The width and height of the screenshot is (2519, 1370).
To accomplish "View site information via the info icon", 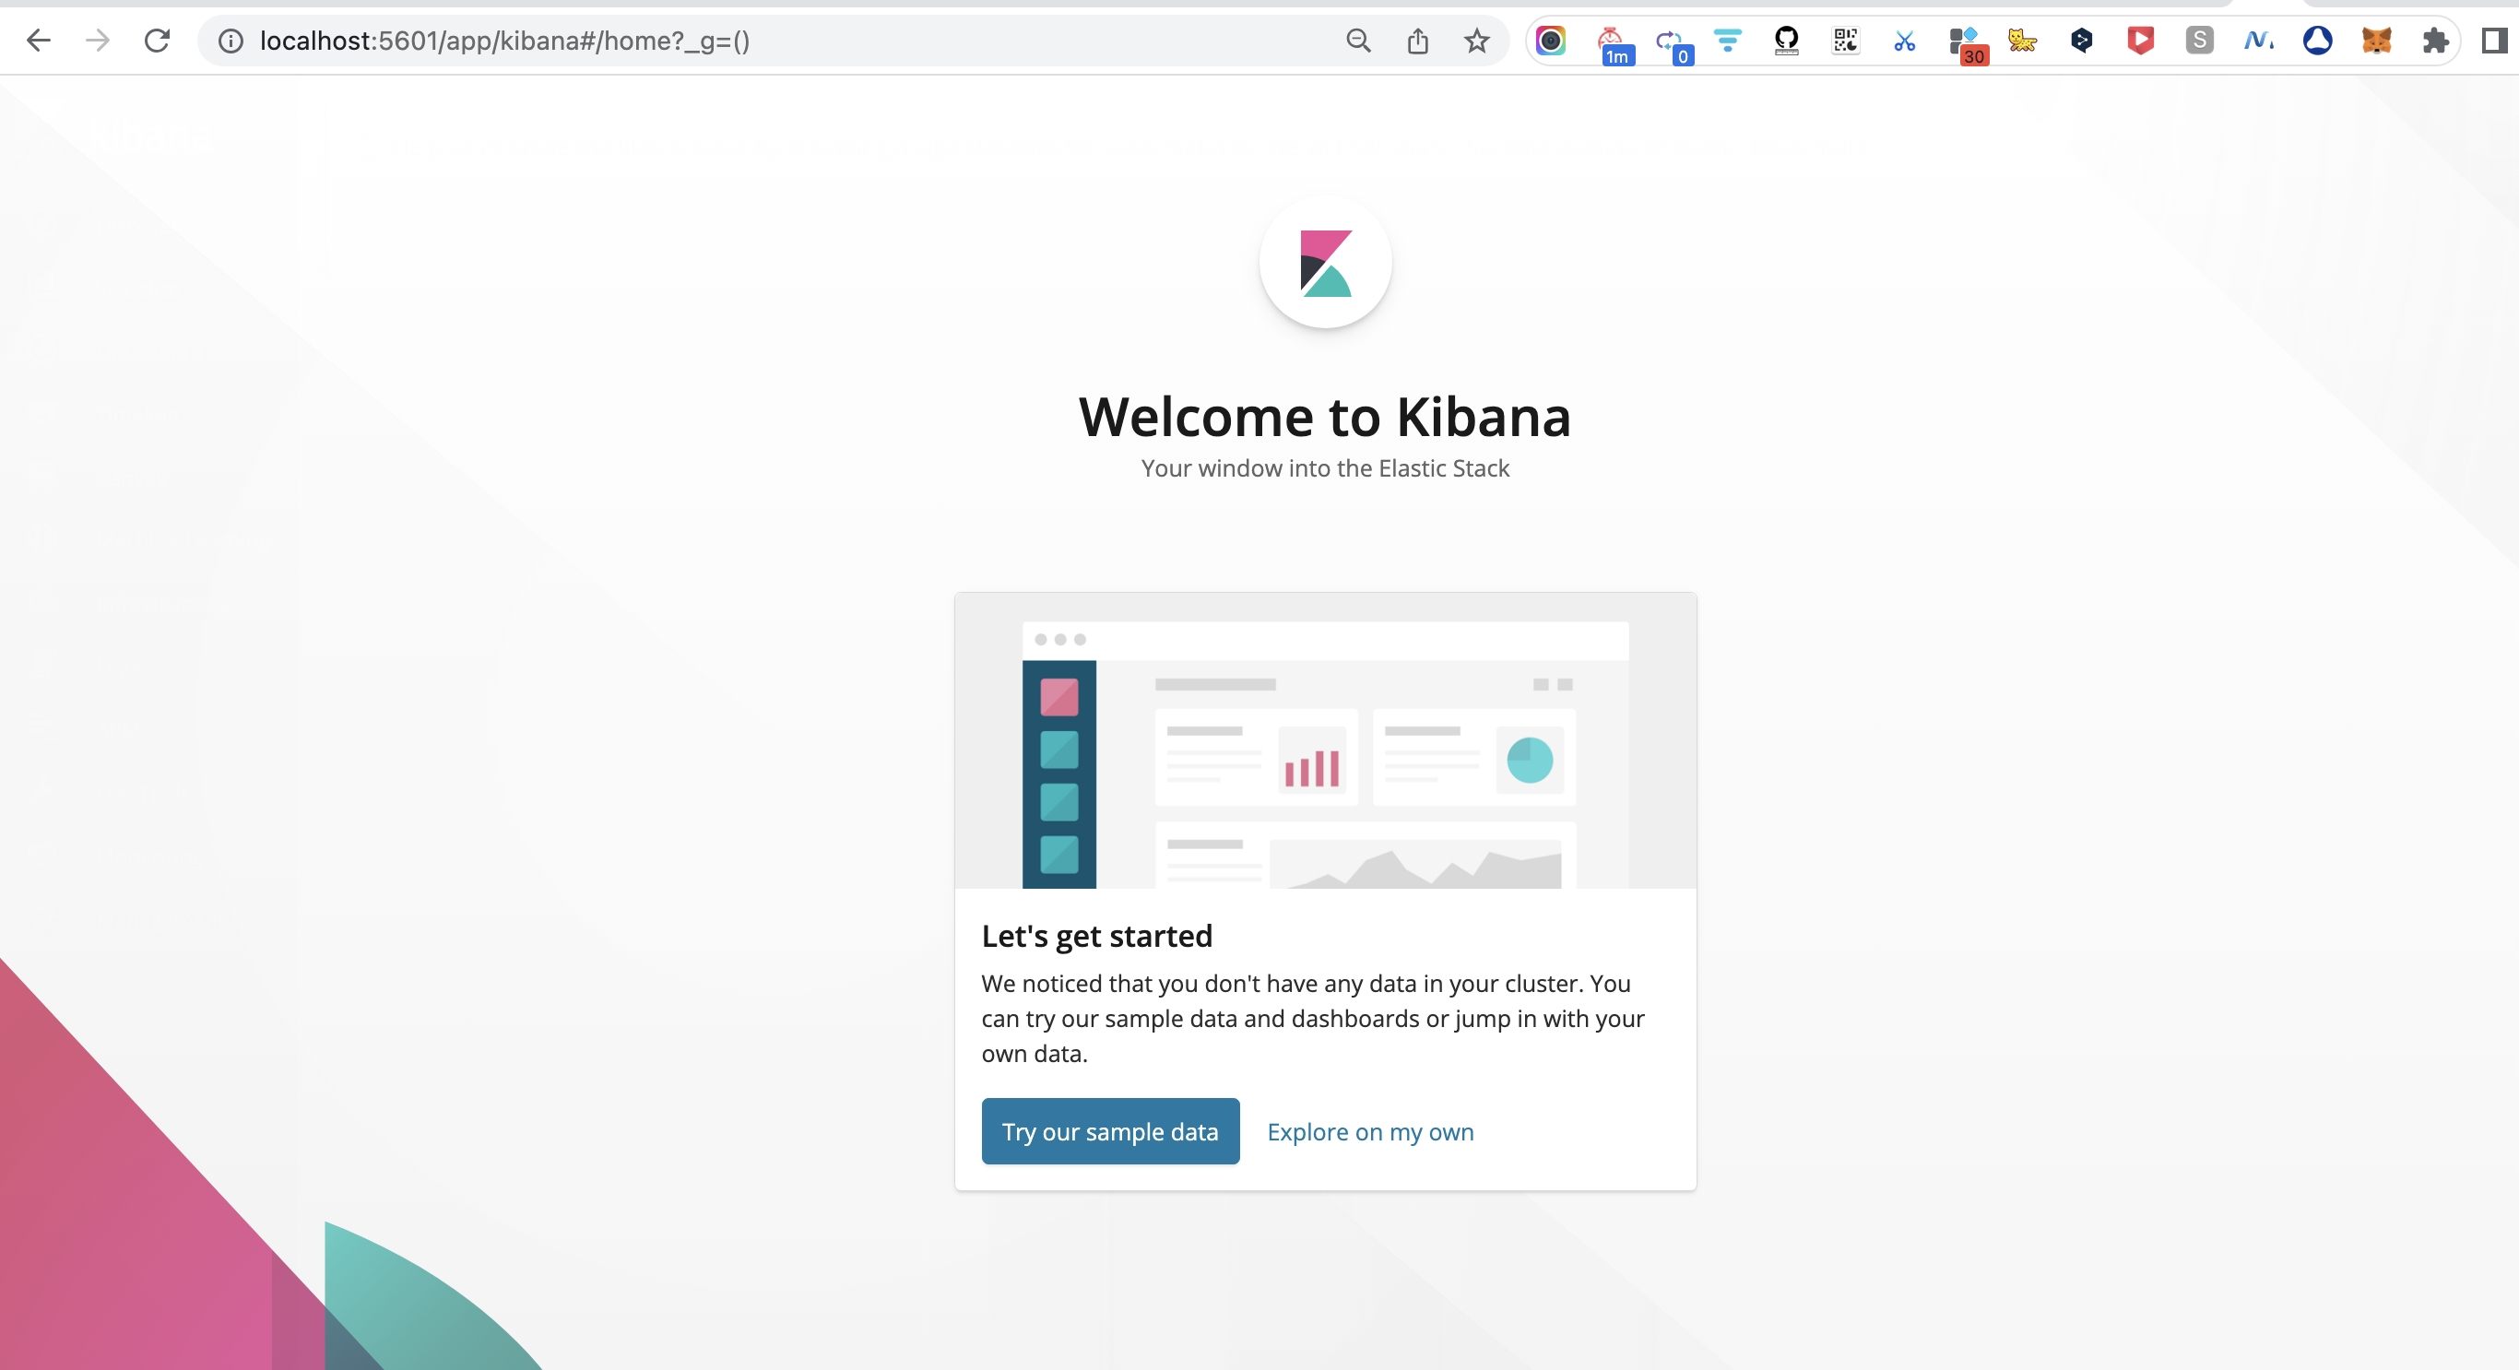I will [231, 40].
